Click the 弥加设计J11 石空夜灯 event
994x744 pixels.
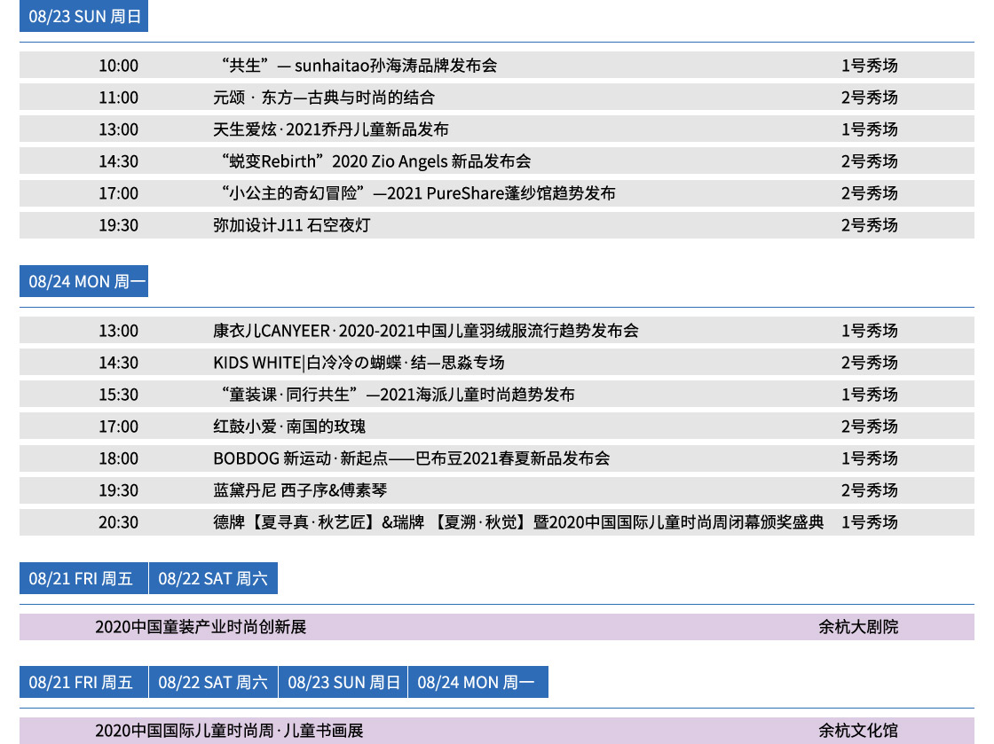pyautogui.click(x=292, y=225)
